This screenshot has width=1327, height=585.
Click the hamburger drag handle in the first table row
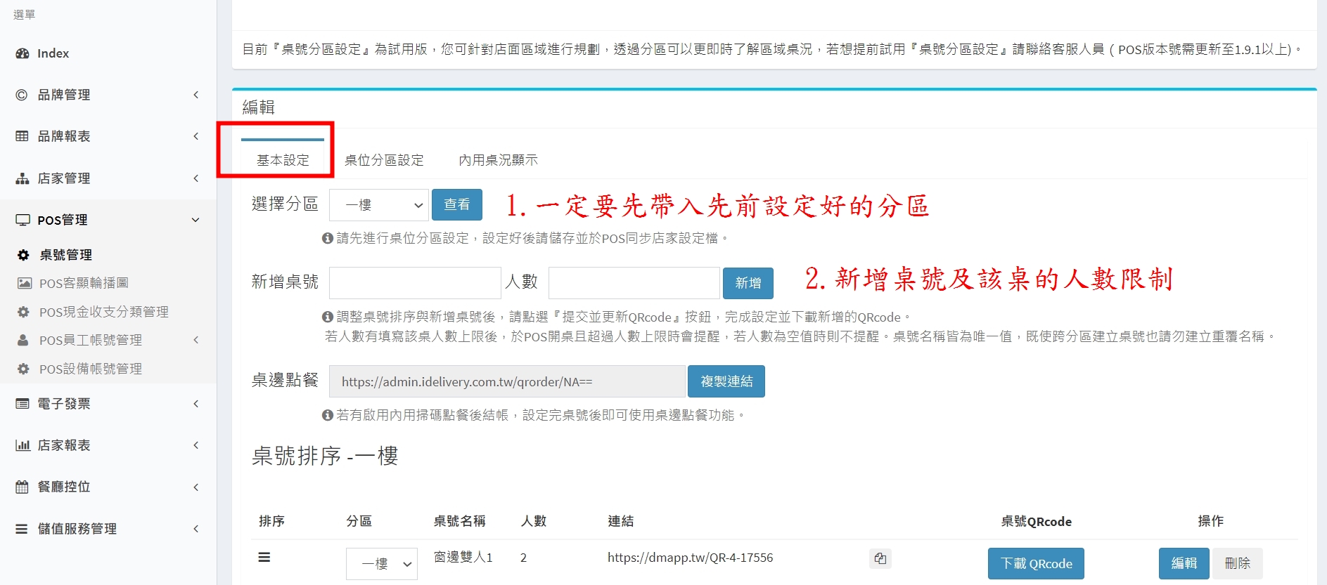(x=264, y=558)
